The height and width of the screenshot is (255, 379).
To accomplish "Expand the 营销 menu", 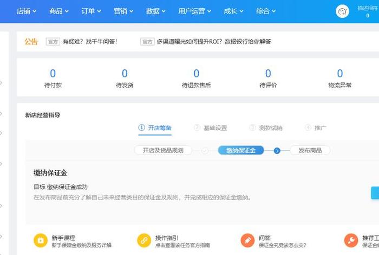I will 123,11.
